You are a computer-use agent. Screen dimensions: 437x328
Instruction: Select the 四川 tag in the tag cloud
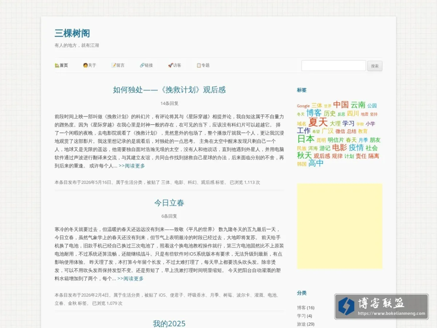point(353,113)
